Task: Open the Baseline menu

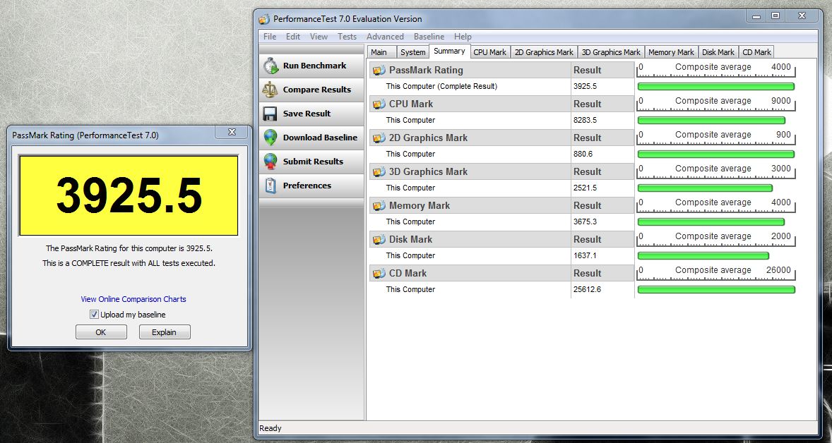Action: 429,37
